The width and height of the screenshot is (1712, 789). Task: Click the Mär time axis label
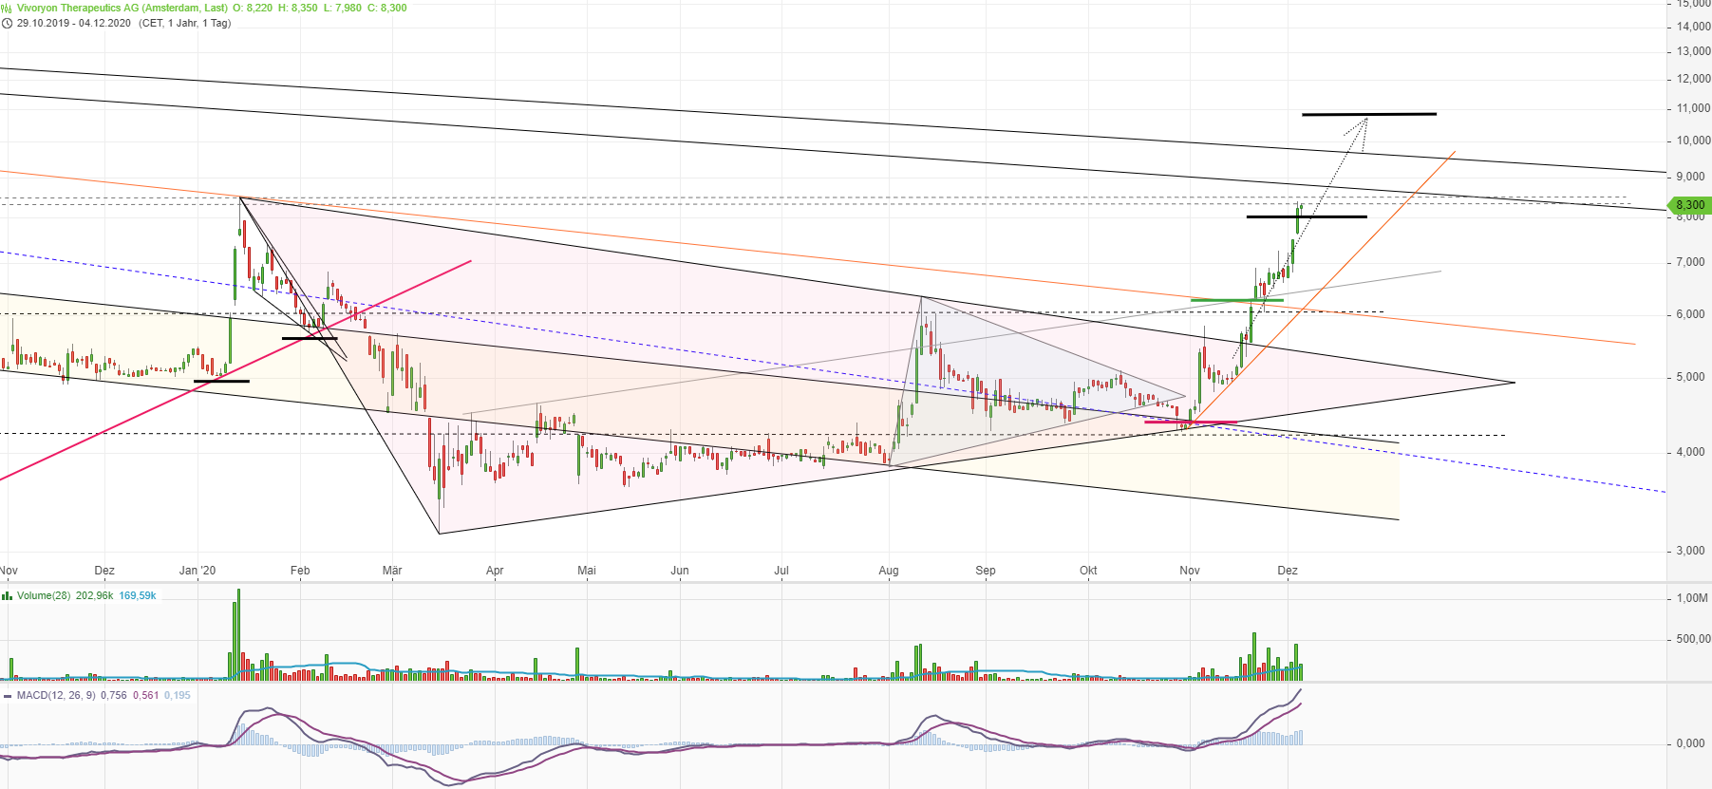(x=392, y=571)
